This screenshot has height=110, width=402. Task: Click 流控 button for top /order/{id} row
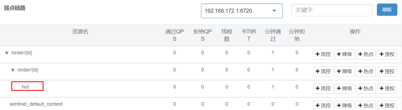pyautogui.click(x=323, y=54)
